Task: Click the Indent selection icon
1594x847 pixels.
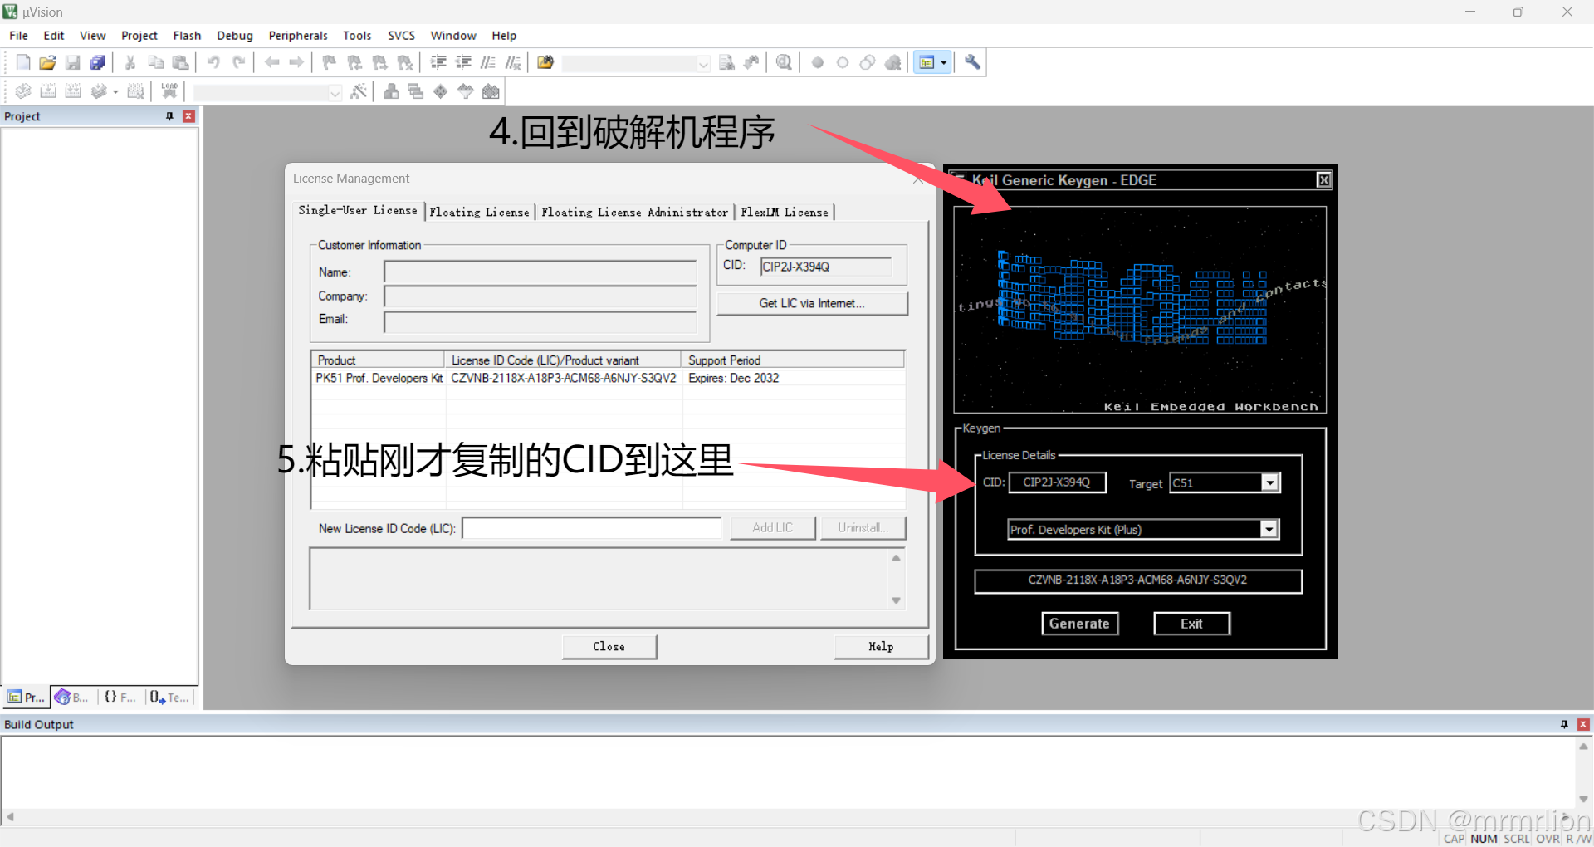Action: point(438,62)
